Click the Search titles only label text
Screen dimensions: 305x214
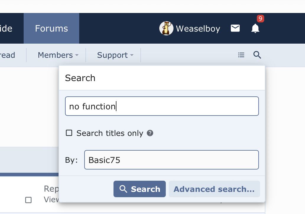pyautogui.click(x=110, y=133)
